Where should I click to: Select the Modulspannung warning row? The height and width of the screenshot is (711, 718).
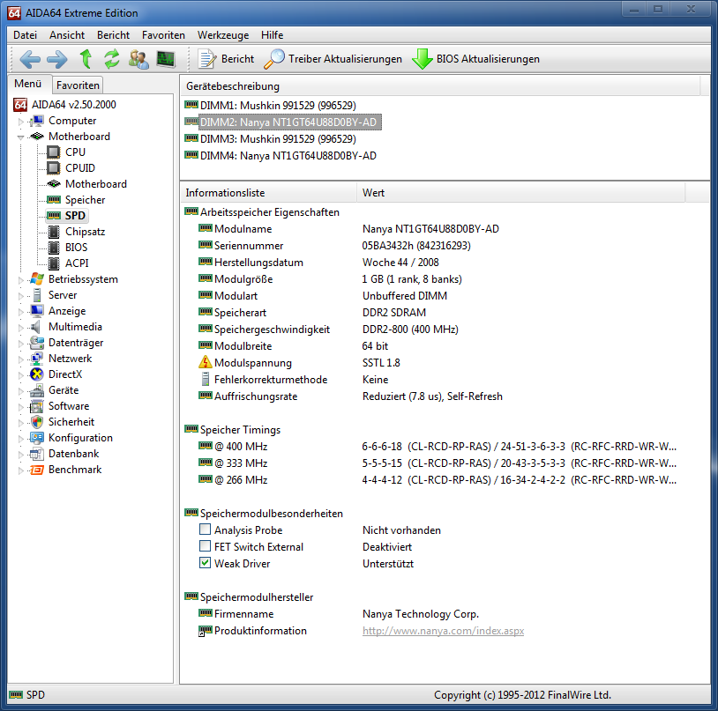pyautogui.click(x=300, y=363)
